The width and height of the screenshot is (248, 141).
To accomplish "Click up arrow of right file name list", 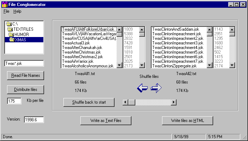I will point(210,30).
